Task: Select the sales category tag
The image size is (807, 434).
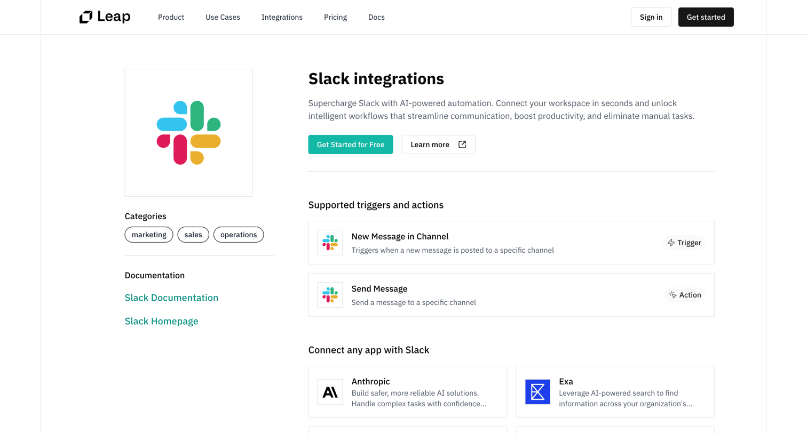Action: [193, 235]
